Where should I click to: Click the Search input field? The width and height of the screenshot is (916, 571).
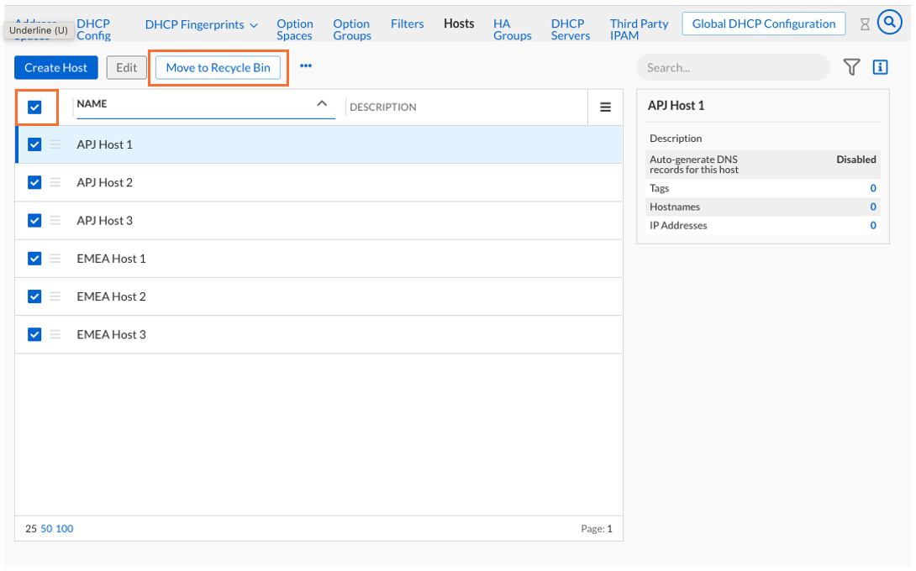pyautogui.click(x=731, y=67)
